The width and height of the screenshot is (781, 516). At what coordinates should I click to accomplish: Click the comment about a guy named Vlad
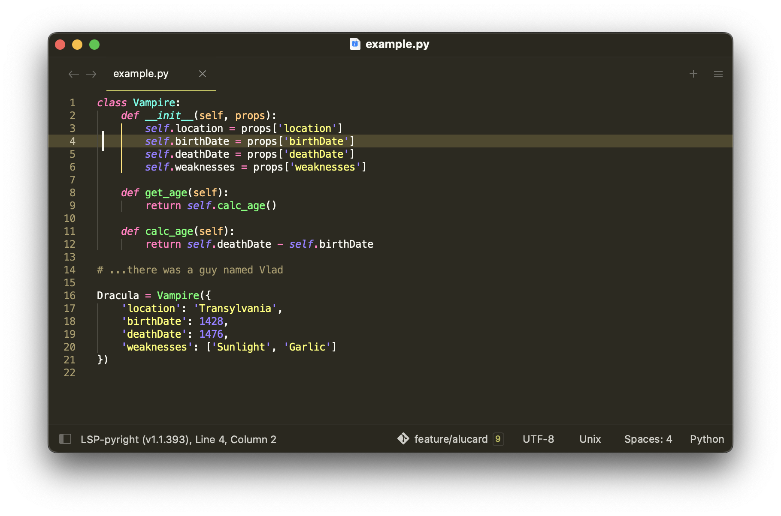(x=190, y=270)
